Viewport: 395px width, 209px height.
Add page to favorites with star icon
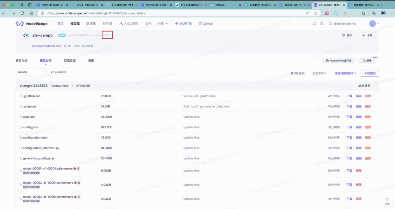316,13
